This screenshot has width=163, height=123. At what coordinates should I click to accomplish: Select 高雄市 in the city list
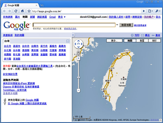pos(17,46)
